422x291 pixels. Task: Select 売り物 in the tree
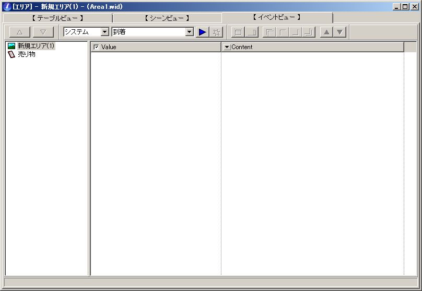26,54
